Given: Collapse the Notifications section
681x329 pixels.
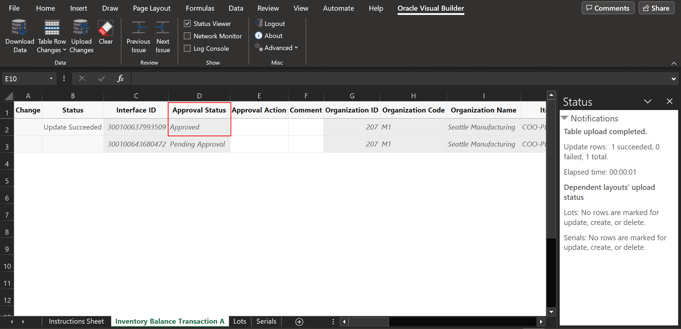Looking at the screenshot, I should 564,118.
